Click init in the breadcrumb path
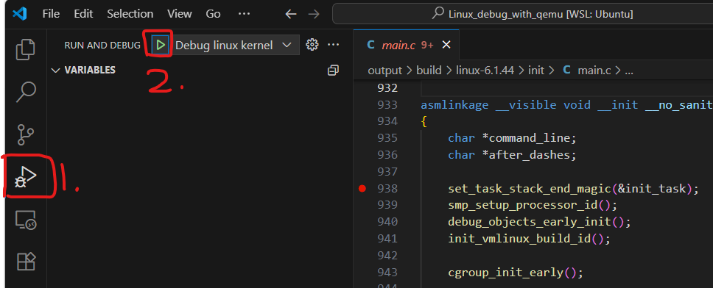Viewport: 713px width, 288px height. tap(535, 71)
